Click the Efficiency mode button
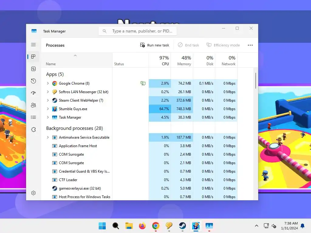The image size is (311, 233). (x=223, y=45)
